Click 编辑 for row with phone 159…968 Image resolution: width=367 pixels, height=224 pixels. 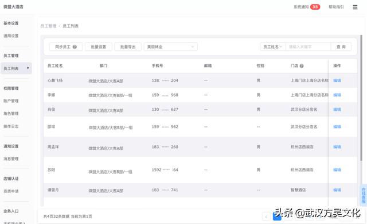(x=337, y=95)
